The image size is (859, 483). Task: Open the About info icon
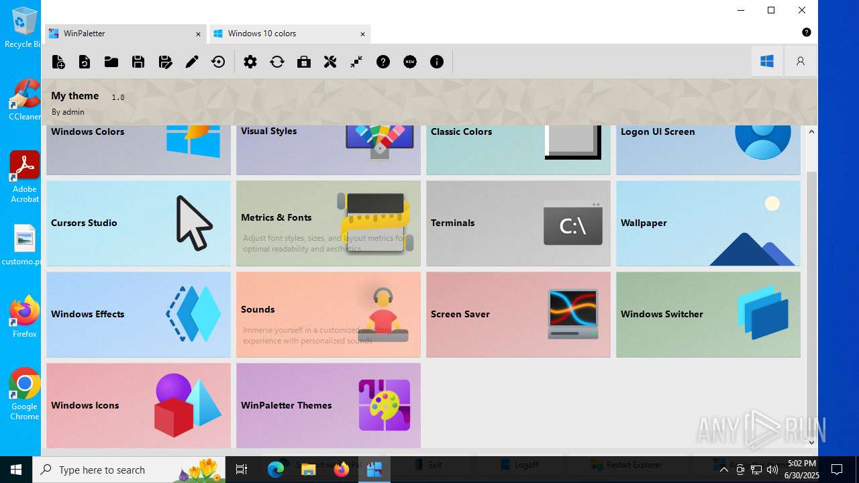(437, 62)
